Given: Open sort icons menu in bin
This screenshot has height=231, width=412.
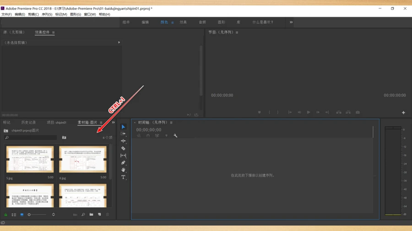Looking at the screenshot, I should point(54,215).
